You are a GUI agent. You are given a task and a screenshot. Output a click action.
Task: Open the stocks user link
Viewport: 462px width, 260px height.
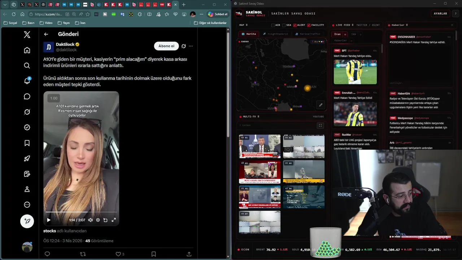49,231
